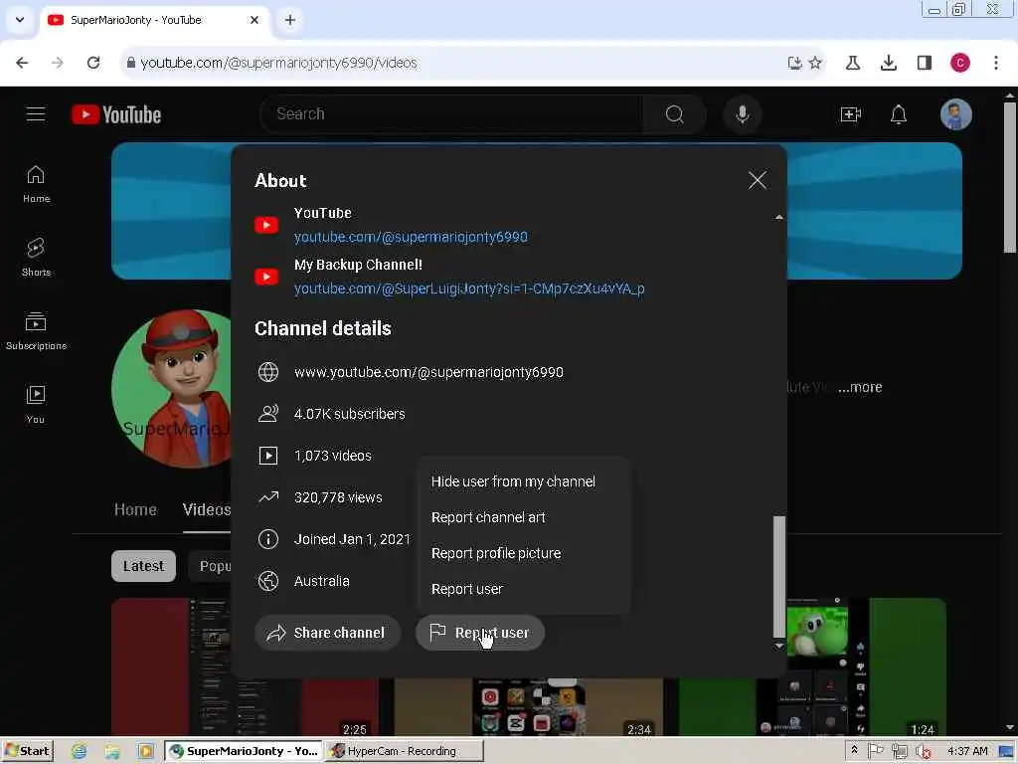Open youtube.com/@supermariojonty6990 link

click(411, 237)
